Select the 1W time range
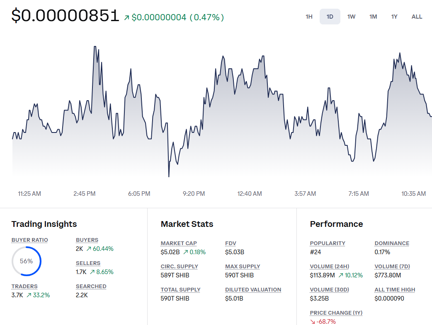The width and height of the screenshot is (432, 325). point(351,17)
